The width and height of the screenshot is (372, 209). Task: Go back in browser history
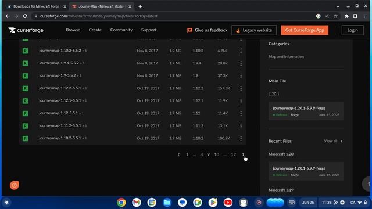coord(8,16)
